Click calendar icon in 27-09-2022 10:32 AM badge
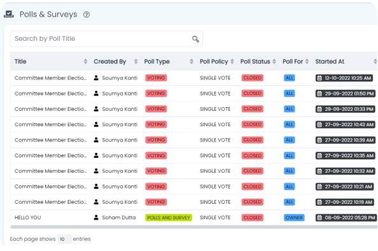This screenshot has height=251, width=378. pos(319,171)
